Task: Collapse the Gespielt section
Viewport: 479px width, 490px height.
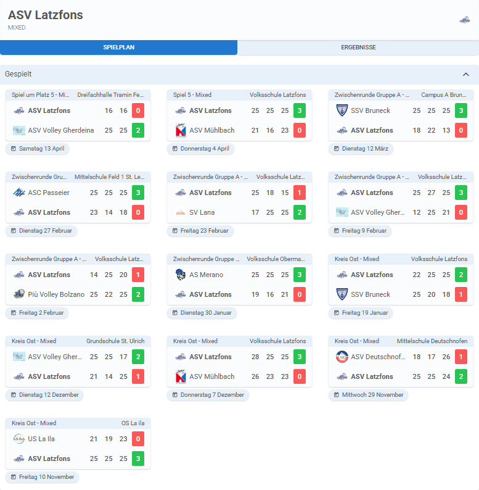Action: click(x=465, y=74)
